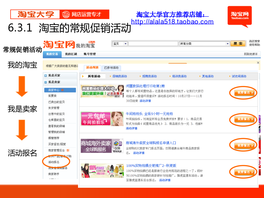Screen dimensions: 264x198
Task: Open 商家管理后台 in sidebar
Action: 56,150
